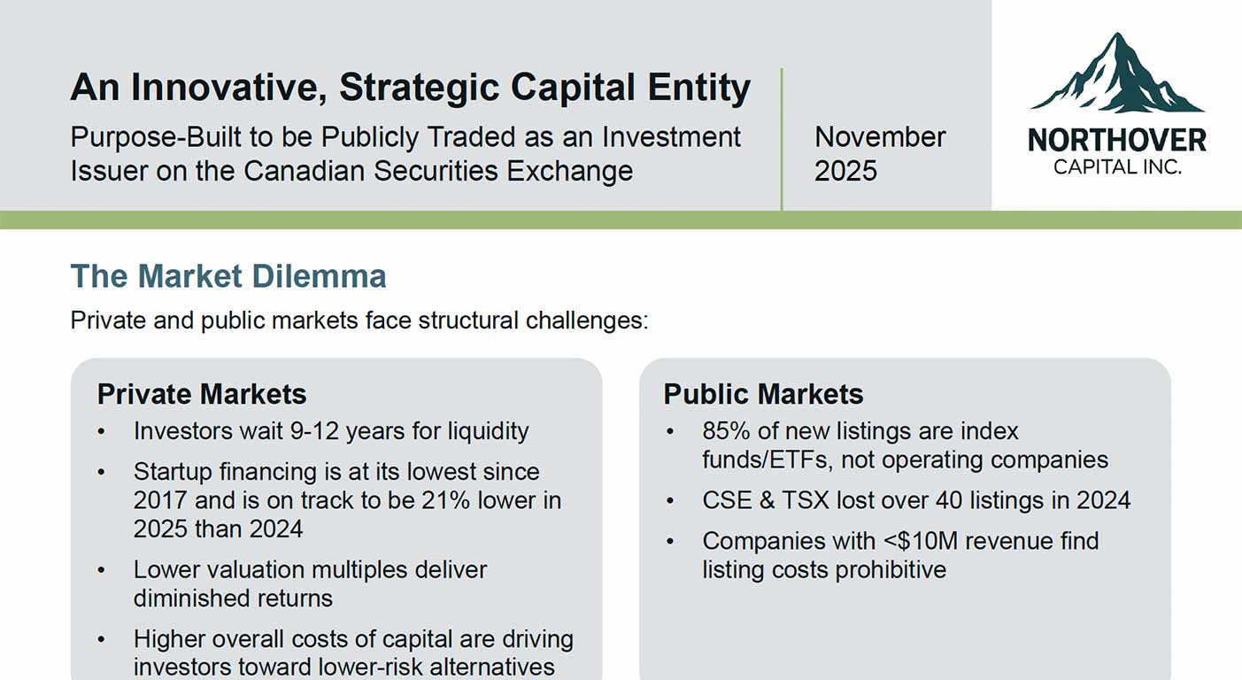Click the lower valuation multiples bullet
1242x680 pixels.
pyautogui.click(x=310, y=583)
